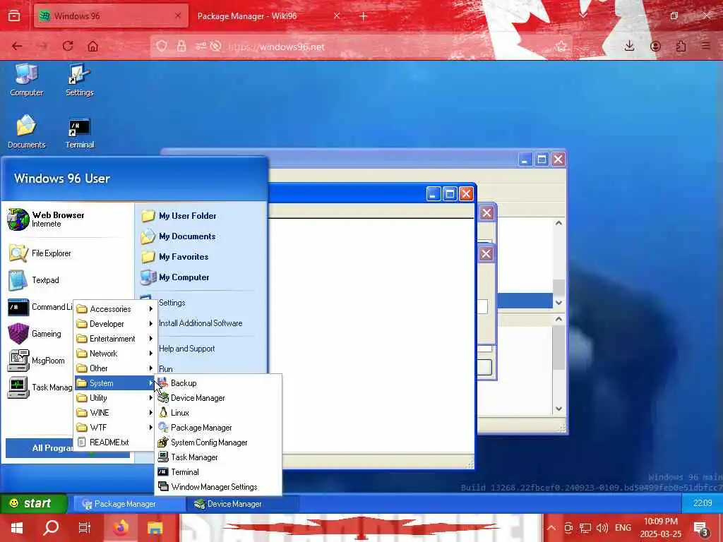Screen dimensions: 723x542
Task: Open a new browser tab
Action: click(364, 16)
